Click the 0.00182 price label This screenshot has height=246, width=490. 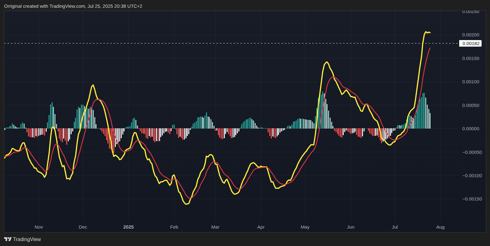pos(470,43)
